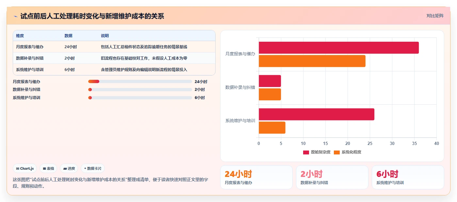Click the 系统维护与培训 progress bar

point(140,98)
